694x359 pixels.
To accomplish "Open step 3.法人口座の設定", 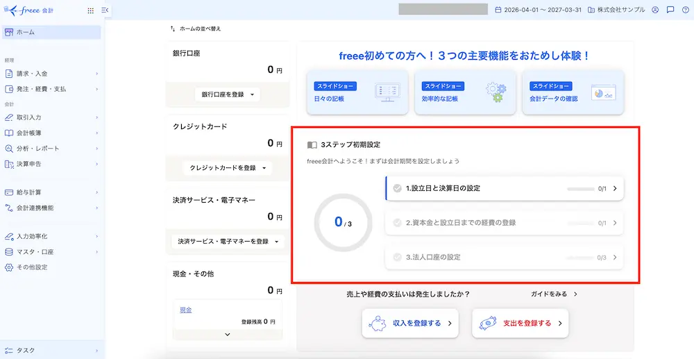I will (x=505, y=257).
